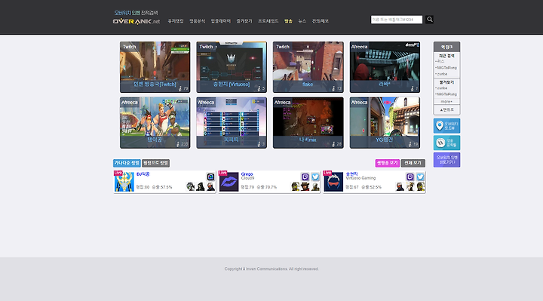543x301 pixels.
Task: Open the 즐겨찾기 menu item in top navigation
Action: tap(244, 21)
